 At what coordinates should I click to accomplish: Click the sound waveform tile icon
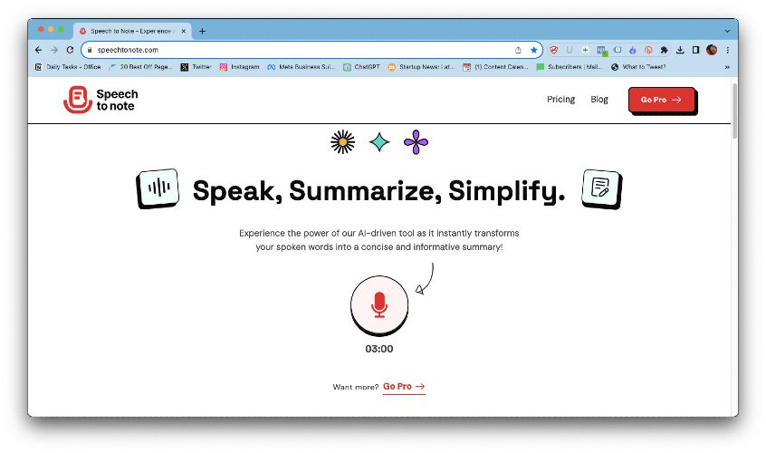point(158,188)
